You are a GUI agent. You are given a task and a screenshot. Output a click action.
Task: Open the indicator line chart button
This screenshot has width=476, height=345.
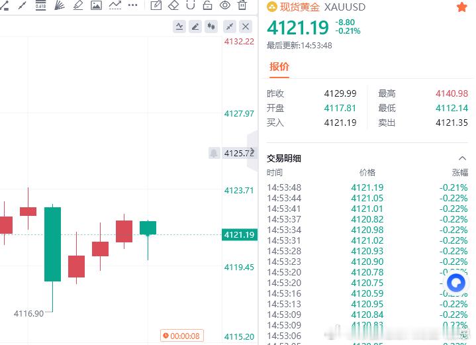pyautogui.click(x=179, y=26)
